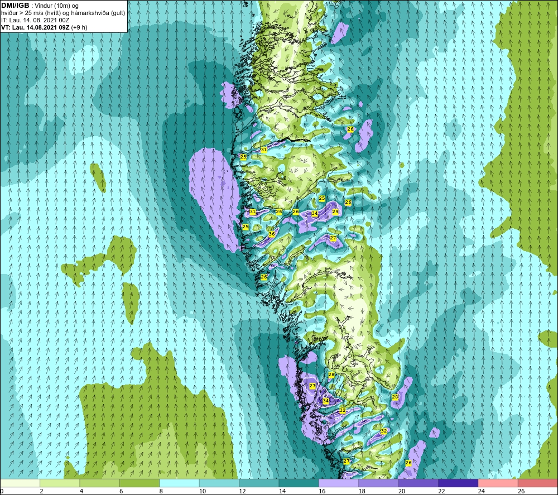Click the yellow gust label '36'
The image size is (558, 495).
click(x=272, y=234)
